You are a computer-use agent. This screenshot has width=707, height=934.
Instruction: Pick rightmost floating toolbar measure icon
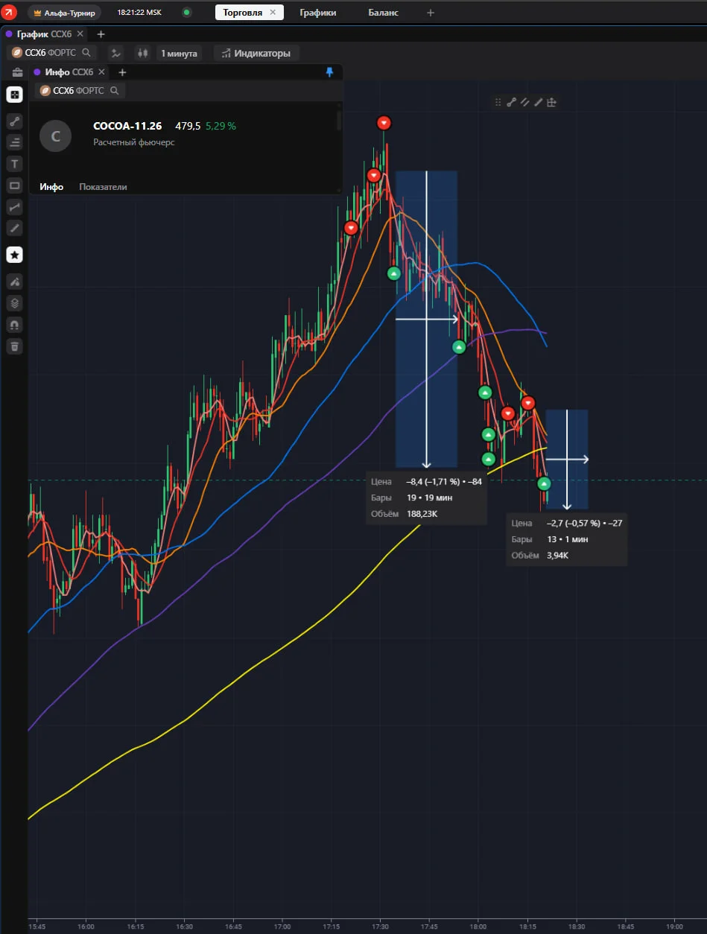tap(552, 103)
